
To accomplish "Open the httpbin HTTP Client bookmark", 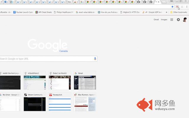I will [130, 12].
